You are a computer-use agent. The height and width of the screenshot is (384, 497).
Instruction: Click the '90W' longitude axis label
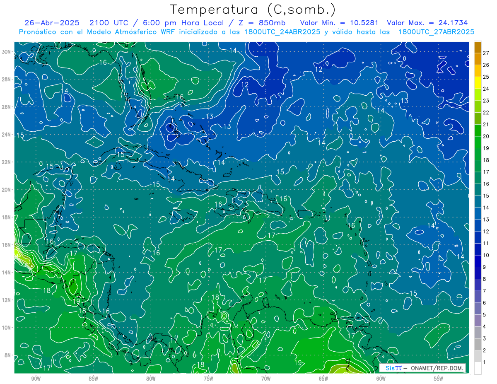(x=36, y=379)
